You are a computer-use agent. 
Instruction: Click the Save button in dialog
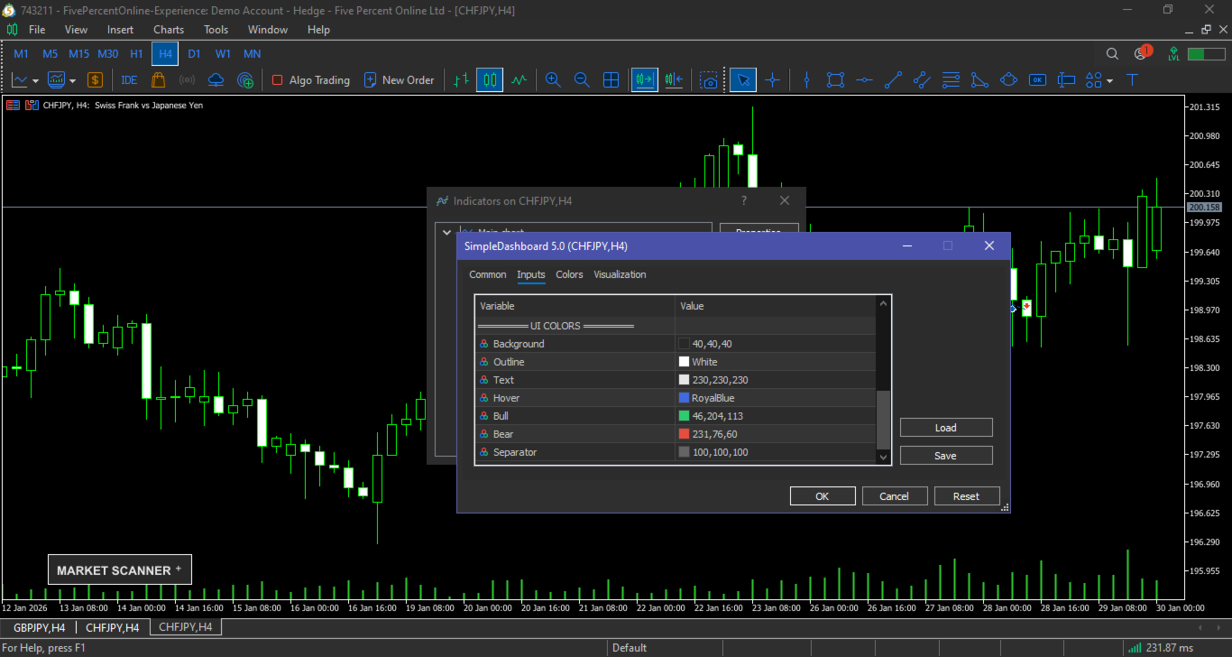point(945,456)
